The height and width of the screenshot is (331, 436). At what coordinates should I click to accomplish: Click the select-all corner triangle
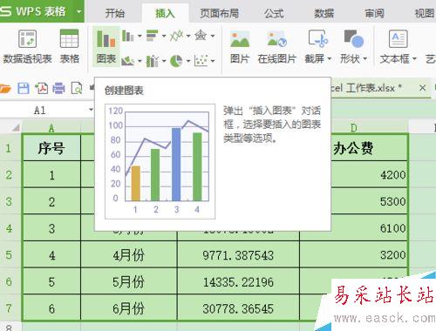[16, 127]
